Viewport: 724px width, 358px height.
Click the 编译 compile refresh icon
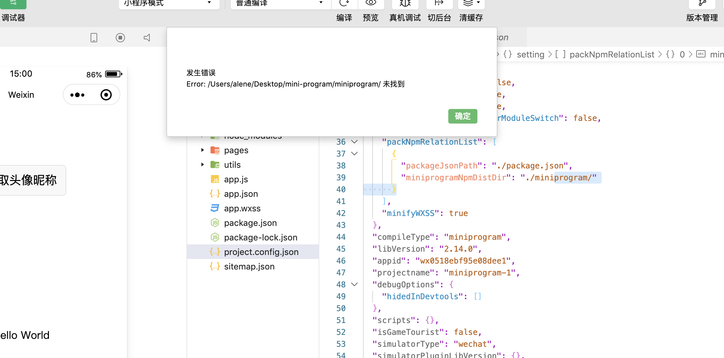[344, 3]
